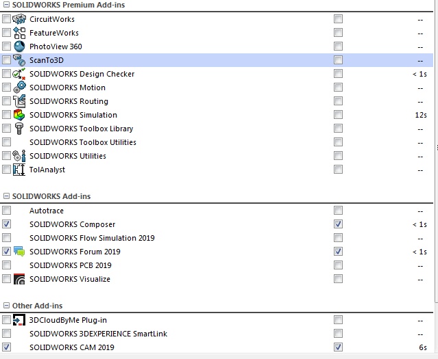Select the SOLIDWORKS Simulation row label
438x359 pixels.
click(73, 115)
